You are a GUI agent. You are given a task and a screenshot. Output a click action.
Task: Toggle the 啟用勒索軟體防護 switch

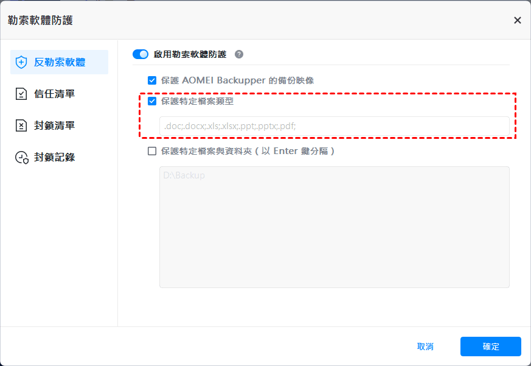tap(141, 54)
